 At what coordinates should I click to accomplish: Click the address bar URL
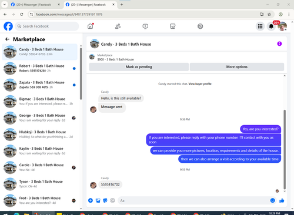pos(69,15)
